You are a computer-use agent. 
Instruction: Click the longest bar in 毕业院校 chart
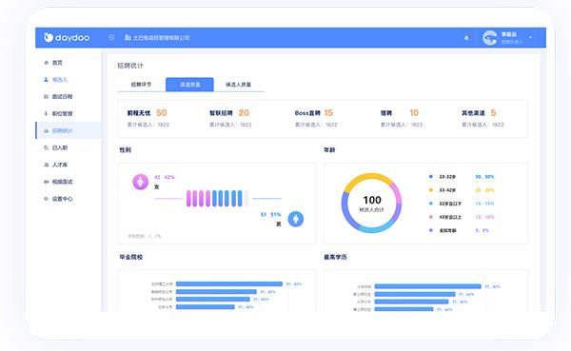pyautogui.click(x=229, y=284)
